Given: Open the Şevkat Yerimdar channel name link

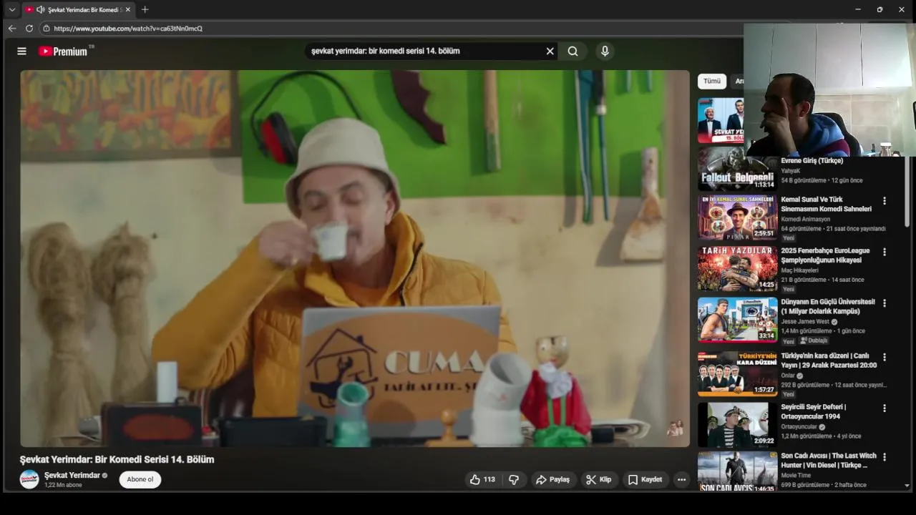Looking at the screenshot, I should click(x=72, y=476).
